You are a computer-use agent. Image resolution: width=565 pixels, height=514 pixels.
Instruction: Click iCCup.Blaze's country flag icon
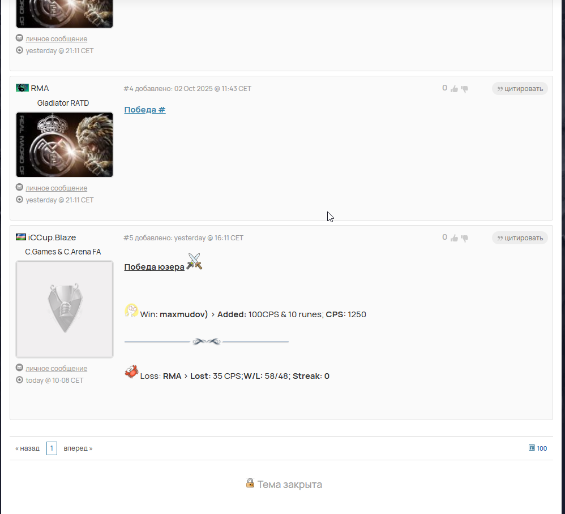click(21, 237)
